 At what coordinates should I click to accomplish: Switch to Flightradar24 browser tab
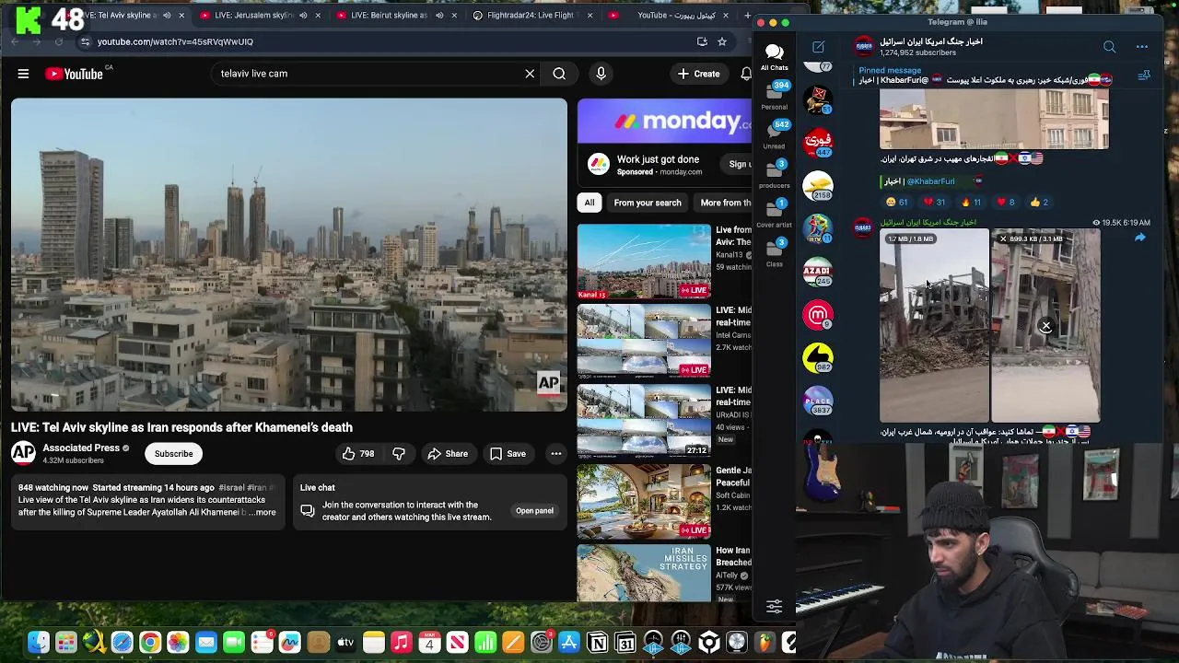[x=534, y=15]
